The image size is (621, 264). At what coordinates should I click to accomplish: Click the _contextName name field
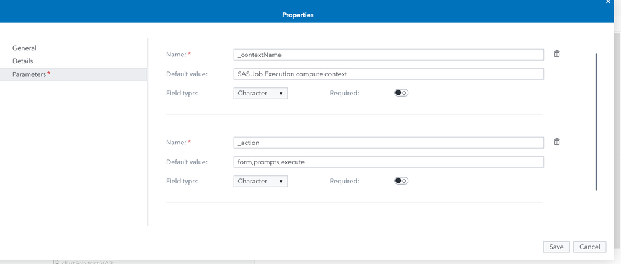coord(389,55)
